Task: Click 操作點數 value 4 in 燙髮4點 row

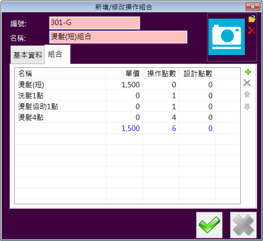Action: coord(174,117)
